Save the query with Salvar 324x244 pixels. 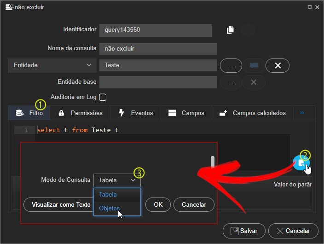244,231
